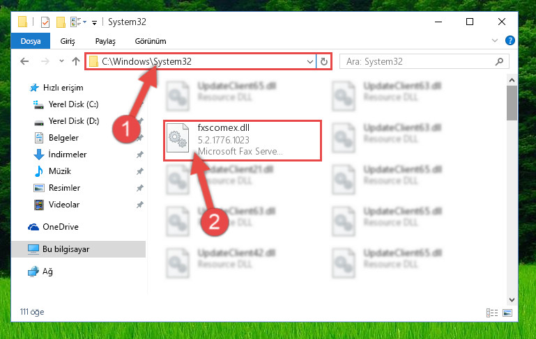Switch to large icons view in status bar
This screenshot has width=536, height=339.
507,313
